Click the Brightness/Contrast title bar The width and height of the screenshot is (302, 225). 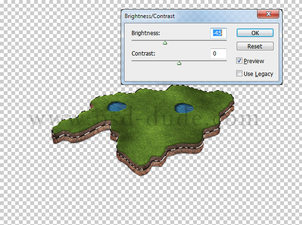pyautogui.click(x=190, y=16)
